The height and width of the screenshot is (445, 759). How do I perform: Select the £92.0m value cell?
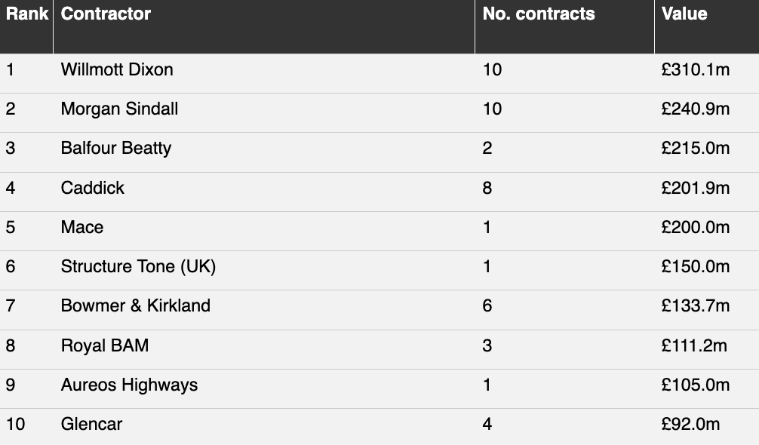click(x=690, y=425)
